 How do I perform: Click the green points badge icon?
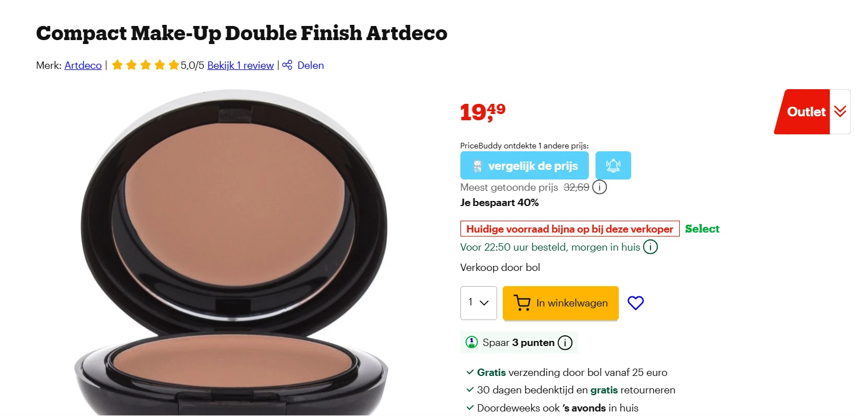pyautogui.click(x=471, y=343)
